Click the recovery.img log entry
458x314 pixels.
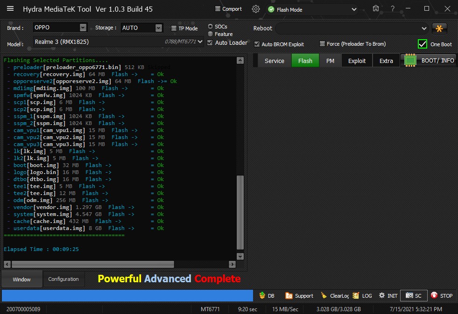(85, 74)
